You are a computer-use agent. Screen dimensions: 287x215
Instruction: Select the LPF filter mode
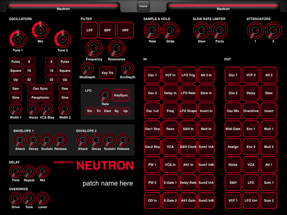point(90,30)
